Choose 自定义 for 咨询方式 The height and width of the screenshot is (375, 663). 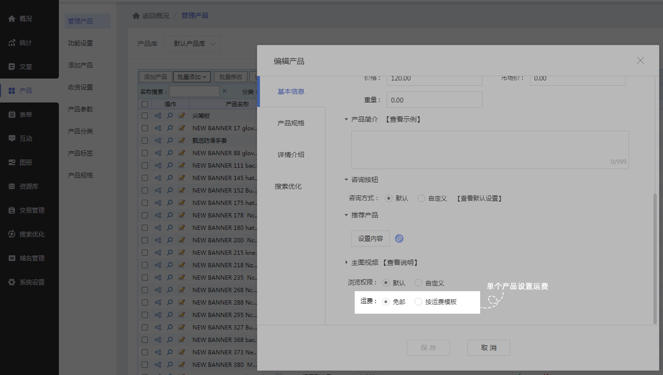pos(421,198)
